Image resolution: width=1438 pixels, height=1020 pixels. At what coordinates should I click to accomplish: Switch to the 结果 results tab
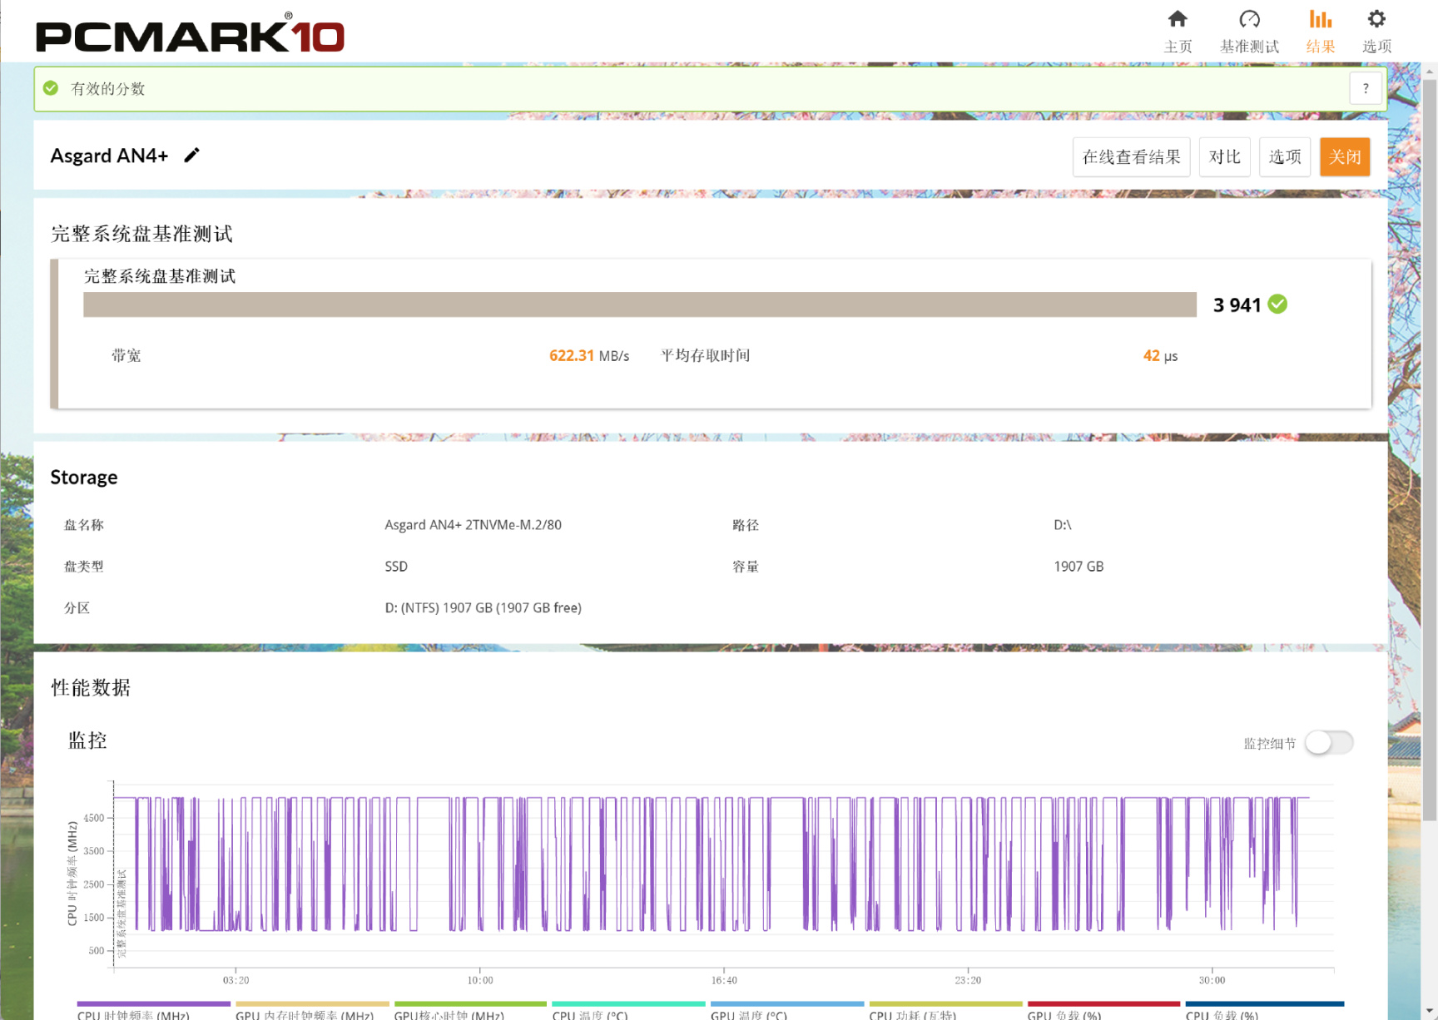click(x=1321, y=32)
